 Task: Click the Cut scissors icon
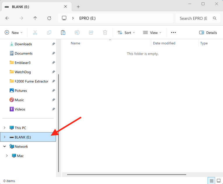[x=35, y=33]
